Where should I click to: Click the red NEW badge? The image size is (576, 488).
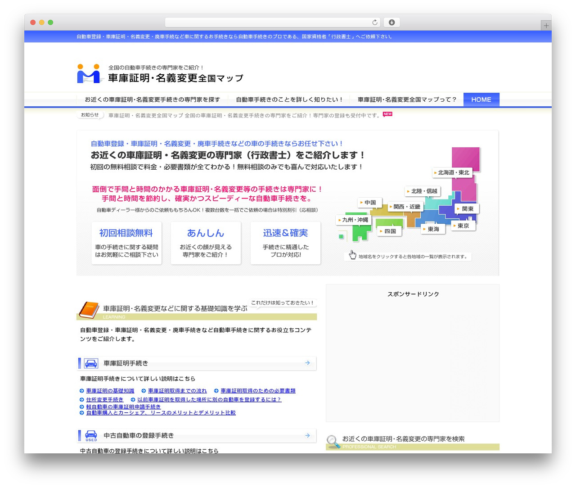387,114
